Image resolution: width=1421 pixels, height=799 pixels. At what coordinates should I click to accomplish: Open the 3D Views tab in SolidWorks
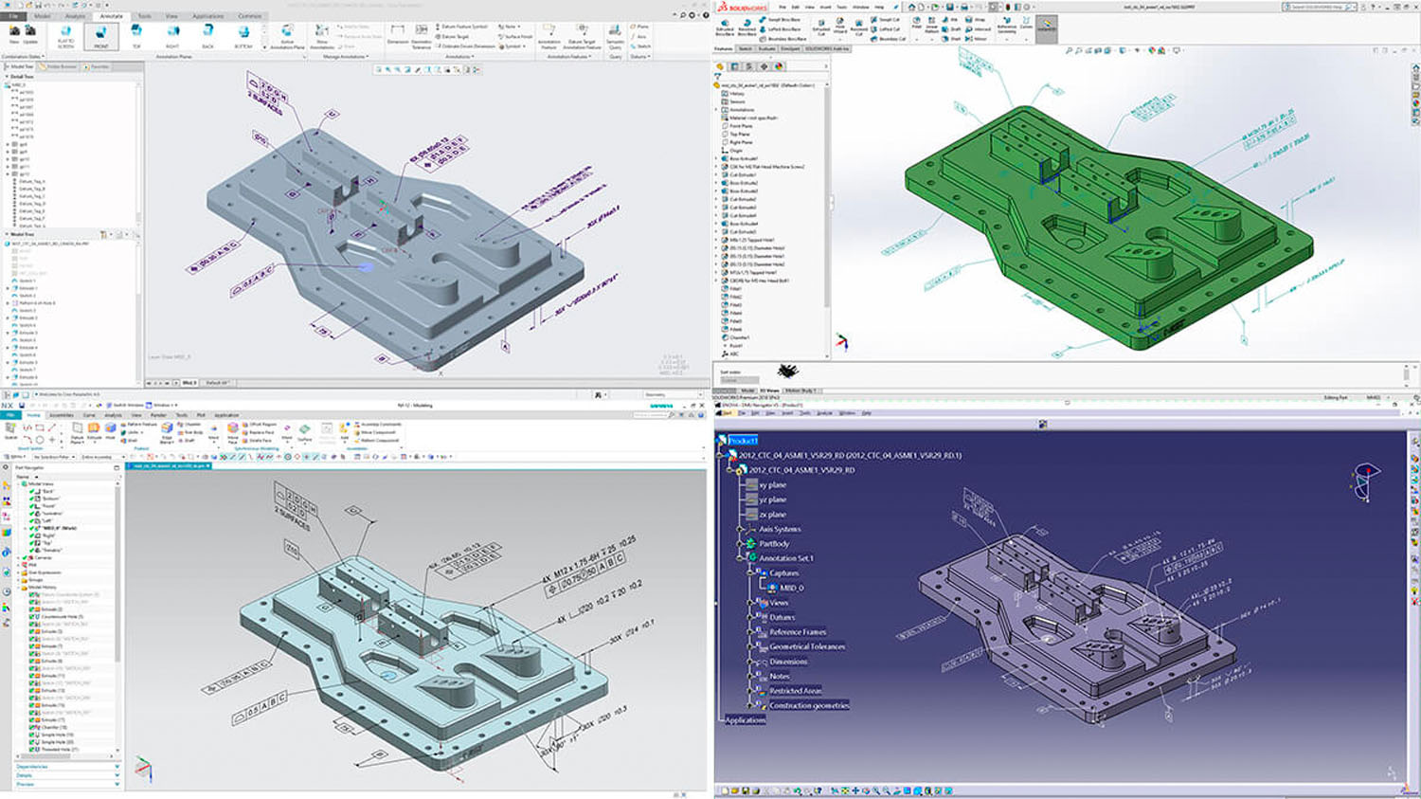click(x=768, y=390)
